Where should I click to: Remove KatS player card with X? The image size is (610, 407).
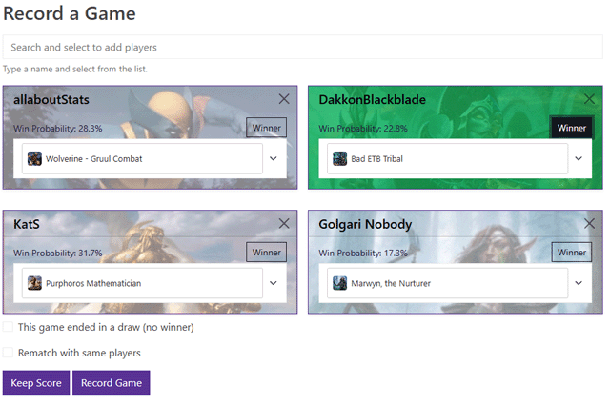284,223
